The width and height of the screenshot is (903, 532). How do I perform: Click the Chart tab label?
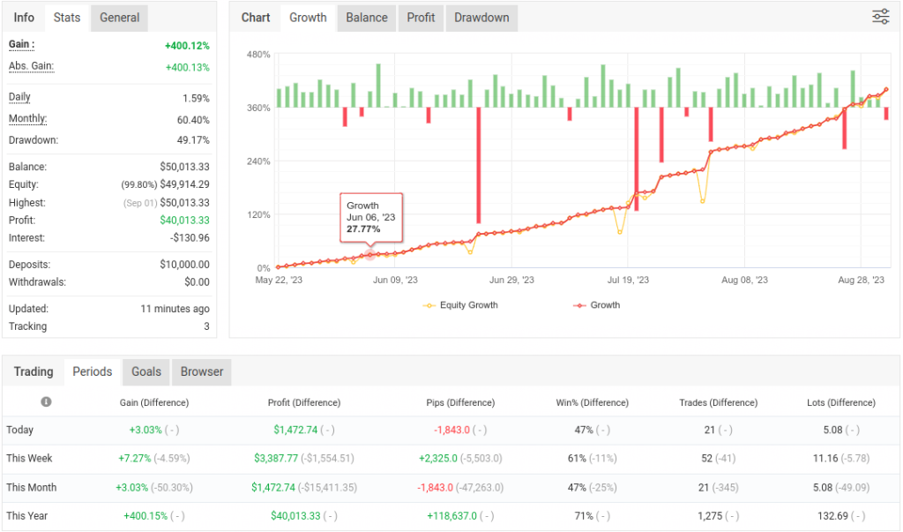(x=256, y=18)
